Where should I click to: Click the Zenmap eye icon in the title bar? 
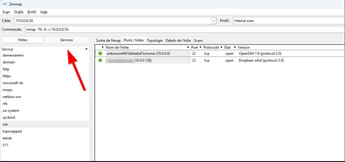pyautogui.click(x=5, y=4)
